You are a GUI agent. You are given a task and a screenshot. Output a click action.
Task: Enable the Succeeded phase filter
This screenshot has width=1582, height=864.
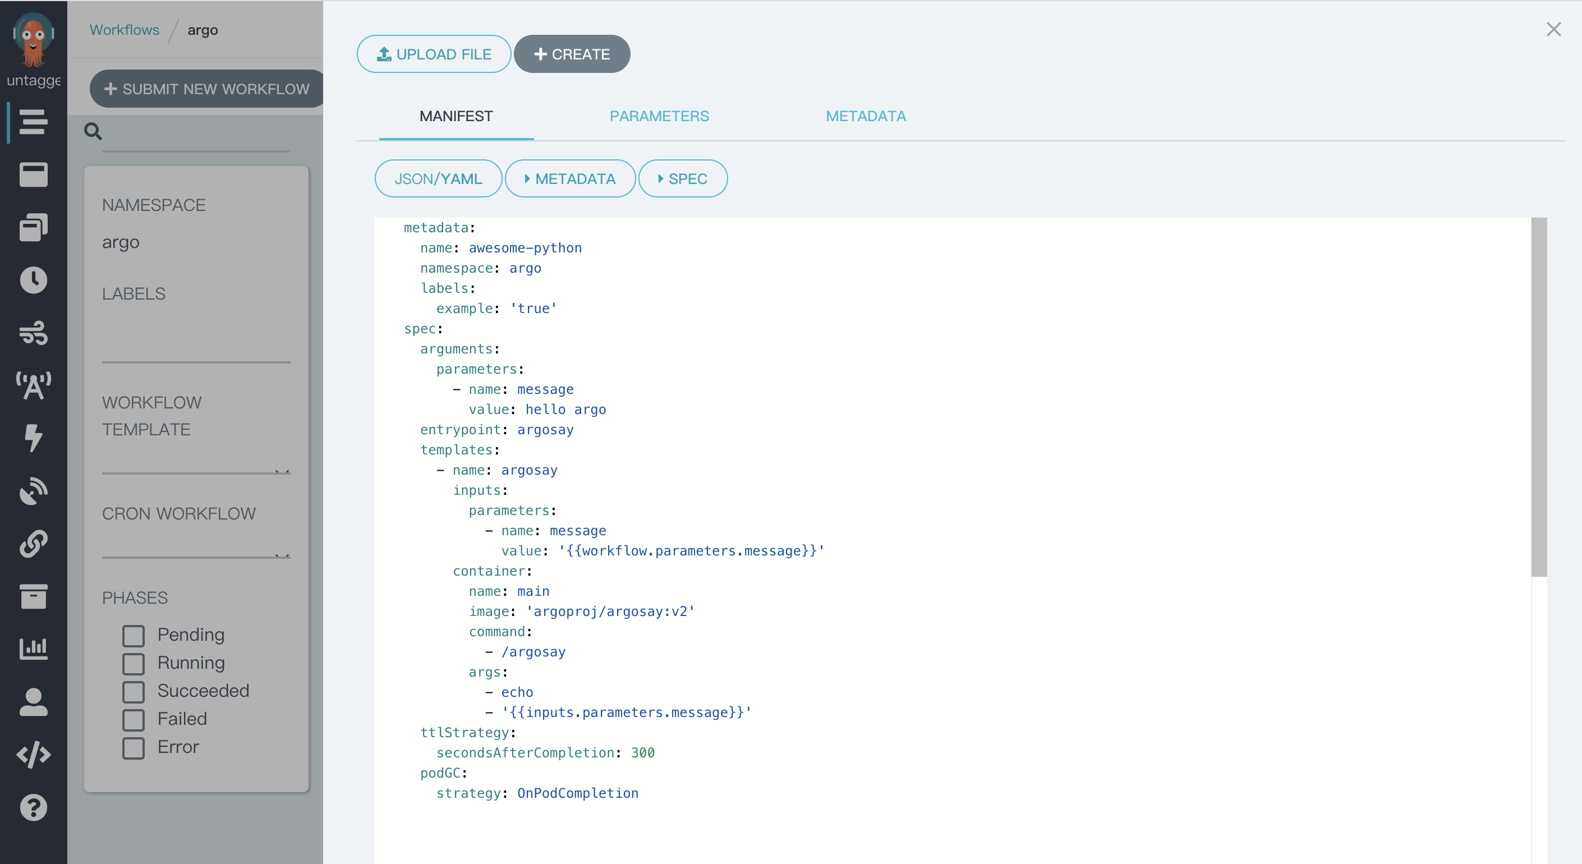tap(134, 691)
